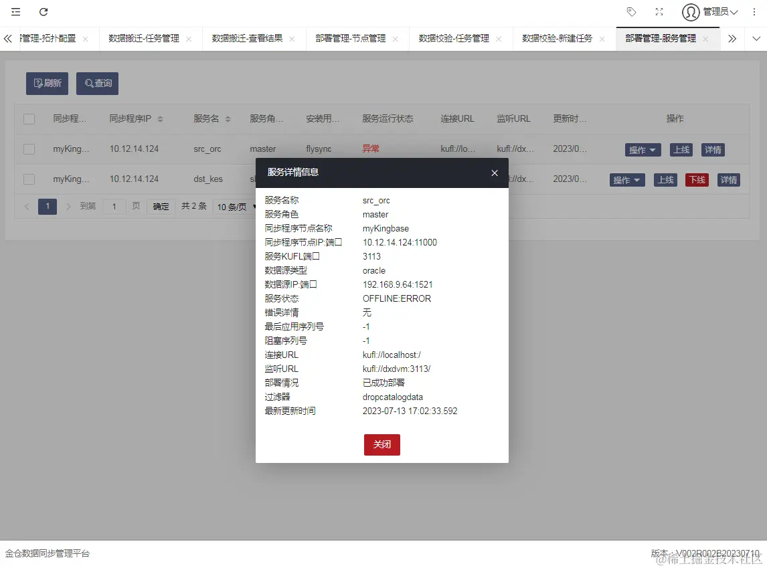Switch to 数据校验-新建任务 tab
This screenshot has width=767, height=570.
tap(557, 38)
